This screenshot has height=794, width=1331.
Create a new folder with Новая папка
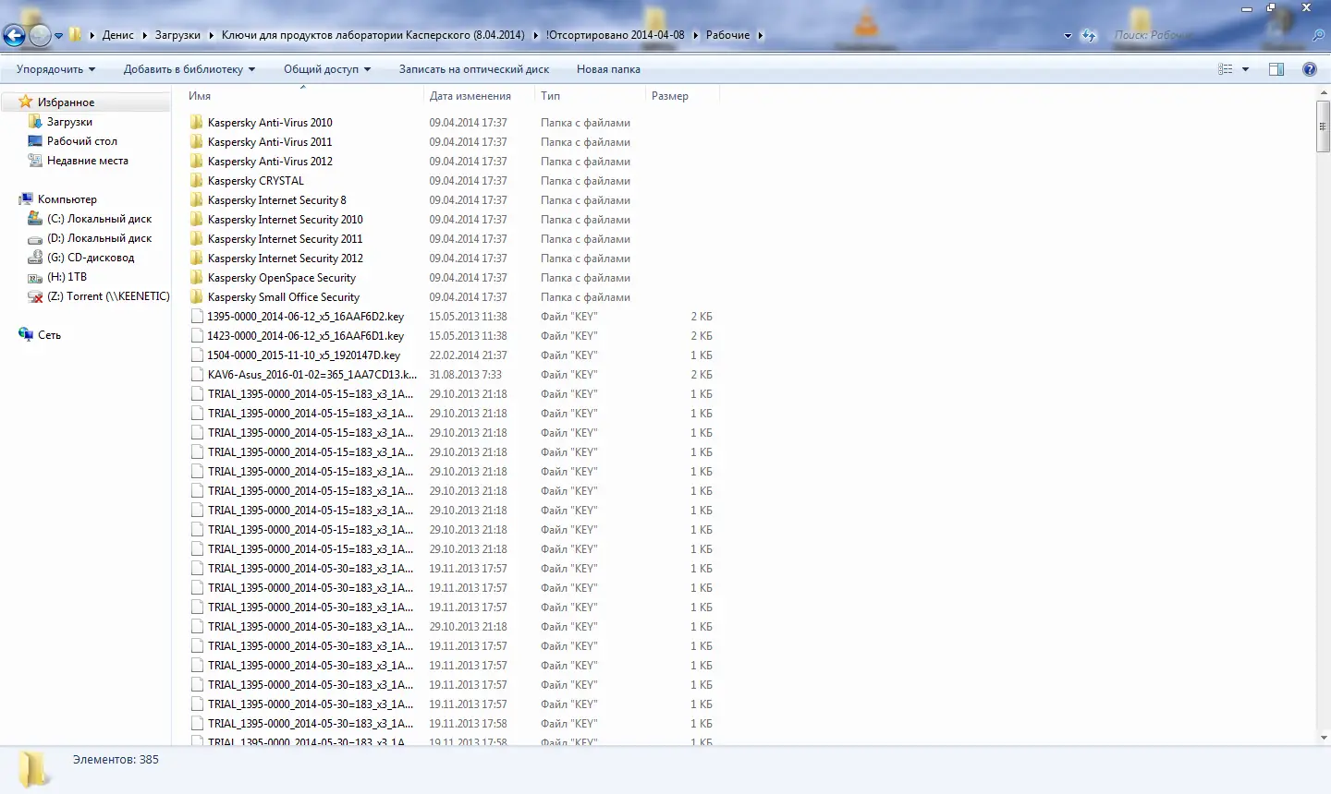(x=608, y=69)
